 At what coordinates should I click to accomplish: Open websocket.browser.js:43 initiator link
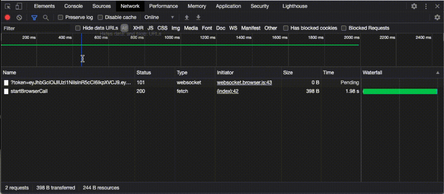pyautogui.click(x=245, y=83)
